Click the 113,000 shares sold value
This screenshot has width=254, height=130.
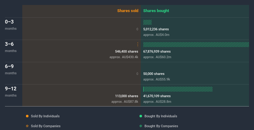(127, 96)
